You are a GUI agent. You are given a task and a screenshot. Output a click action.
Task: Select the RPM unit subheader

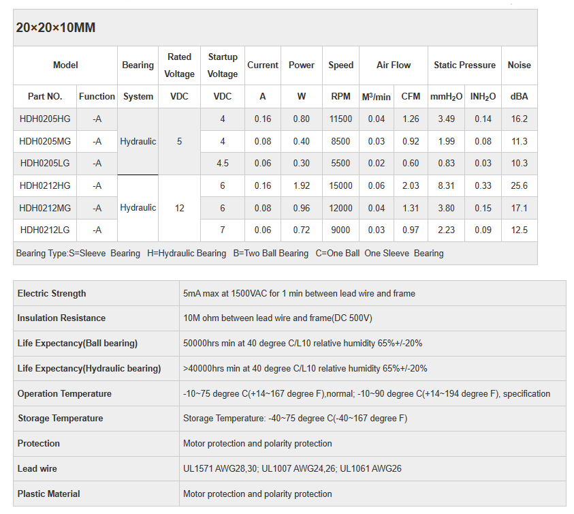pyautogui.click(x=341, y=96)
